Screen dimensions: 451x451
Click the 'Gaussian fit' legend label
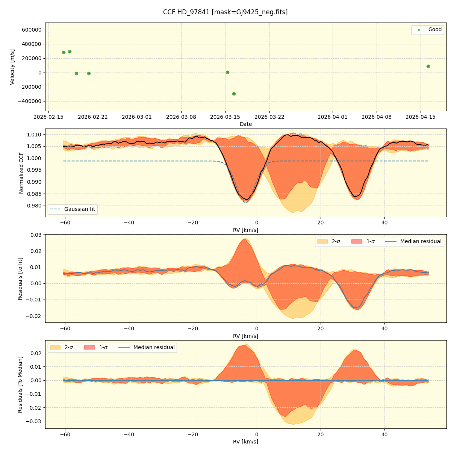coord(80,209)
